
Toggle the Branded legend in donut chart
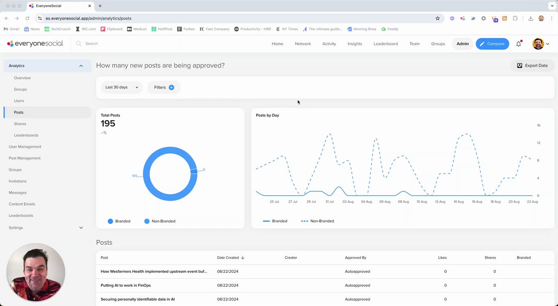[x=119, y=221]
